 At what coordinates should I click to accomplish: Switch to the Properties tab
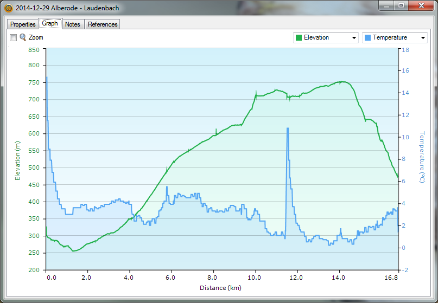click(x=23, y=24)
